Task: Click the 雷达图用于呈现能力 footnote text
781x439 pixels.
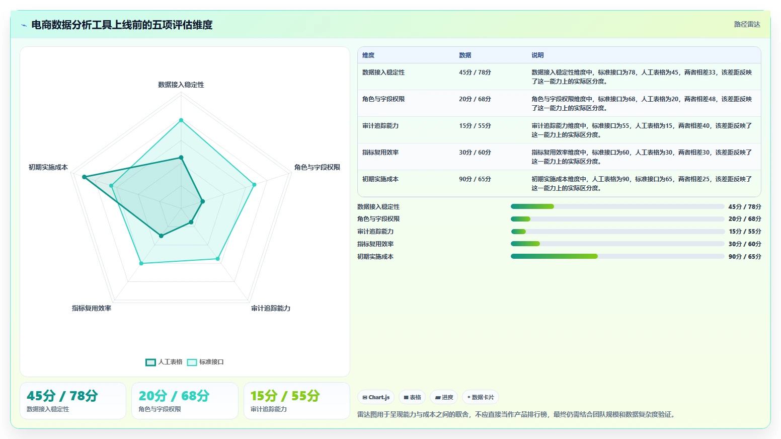Action: tap(516, 414)
